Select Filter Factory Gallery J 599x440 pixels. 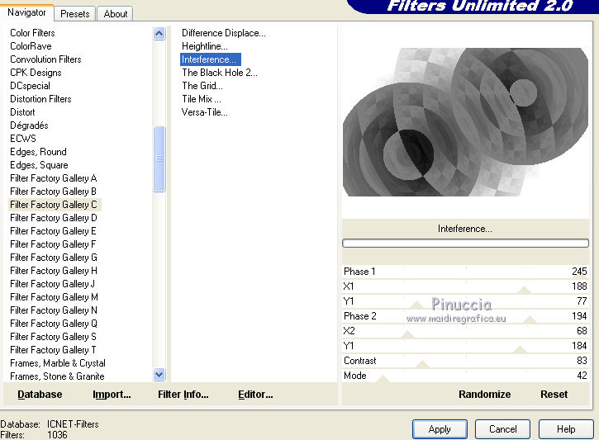click(52, 284)
